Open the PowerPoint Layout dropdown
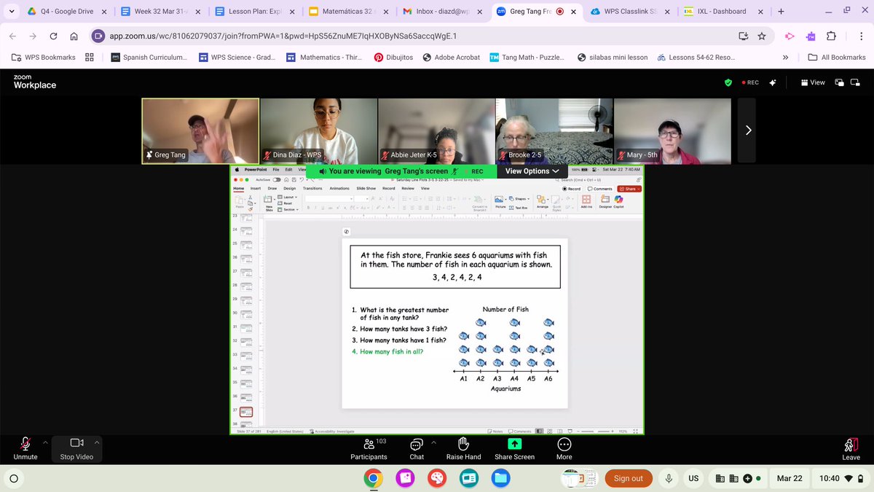The image size is (874, 492). tap(288, 197)
